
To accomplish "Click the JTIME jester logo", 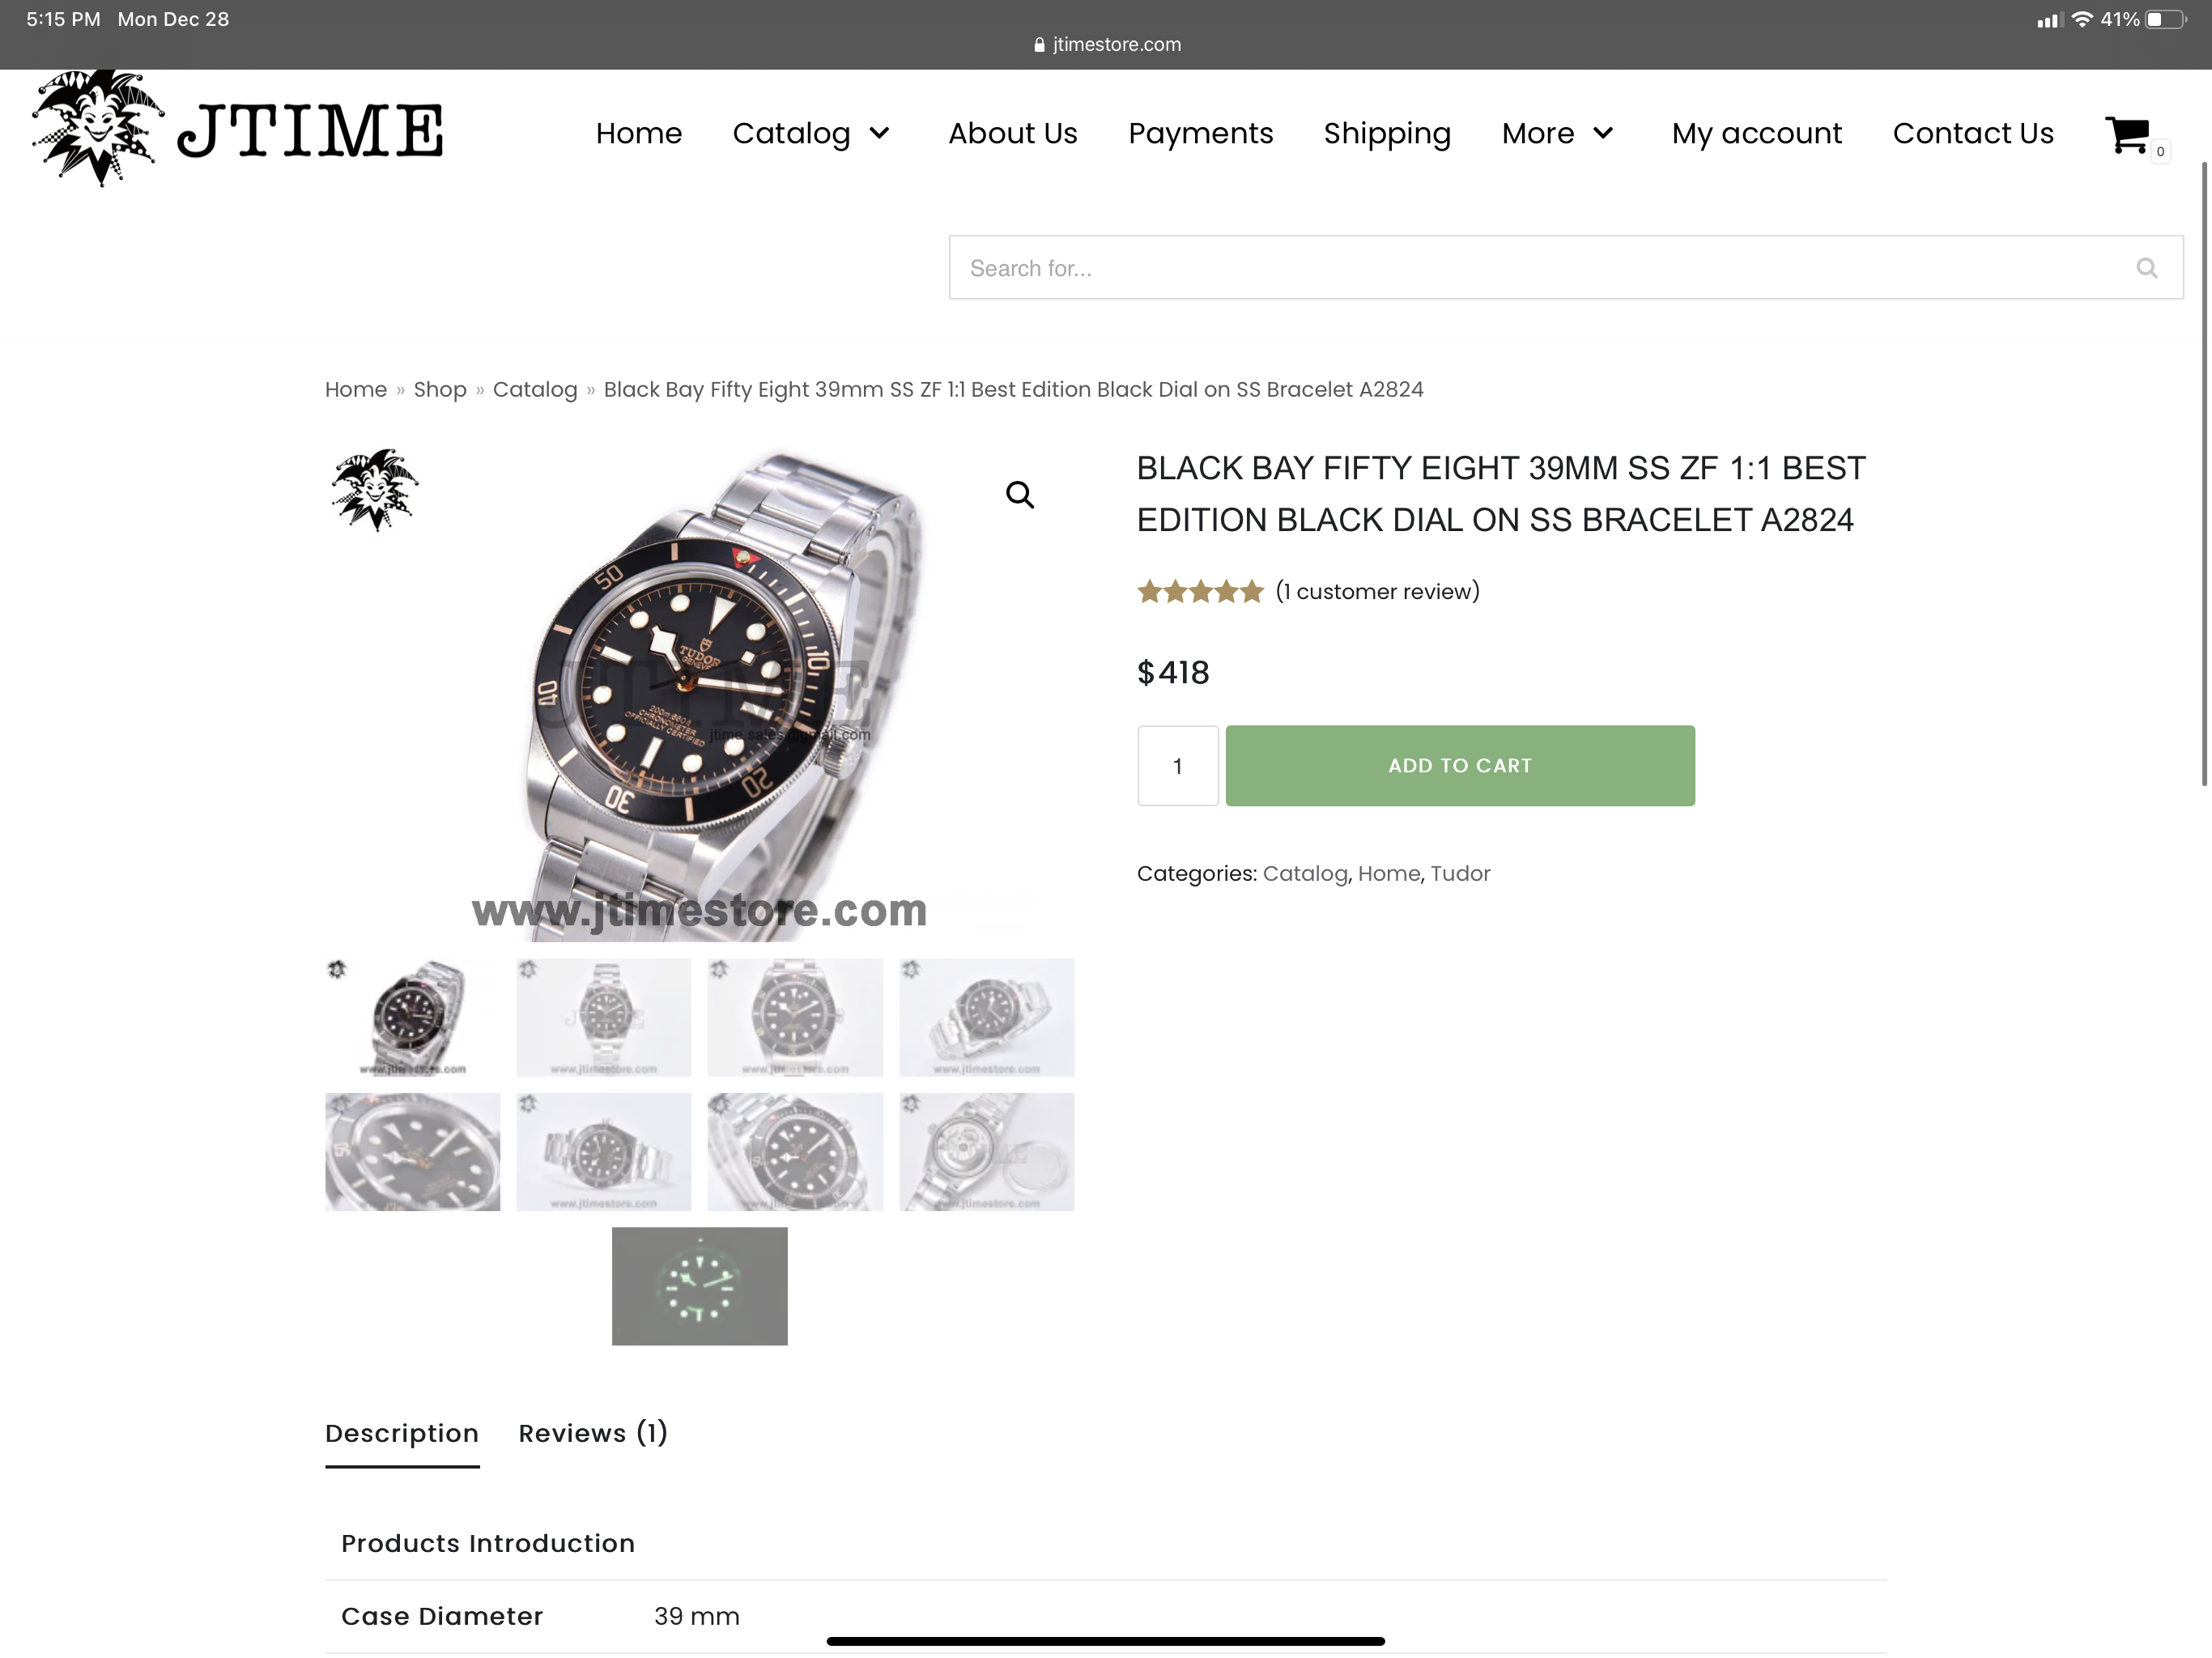I will click(238, 128).
